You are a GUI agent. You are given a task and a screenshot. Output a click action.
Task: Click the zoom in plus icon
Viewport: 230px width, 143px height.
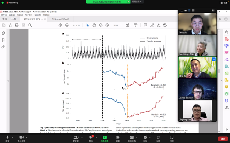point(107,25)
